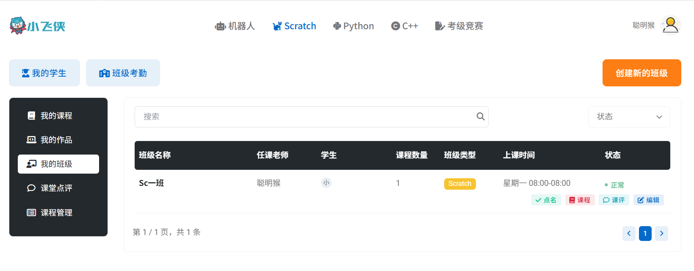Image resolution: width=694 pixels, height=271 pixels.
Task: Open the Scratch menu
Action: pos(294,26)
